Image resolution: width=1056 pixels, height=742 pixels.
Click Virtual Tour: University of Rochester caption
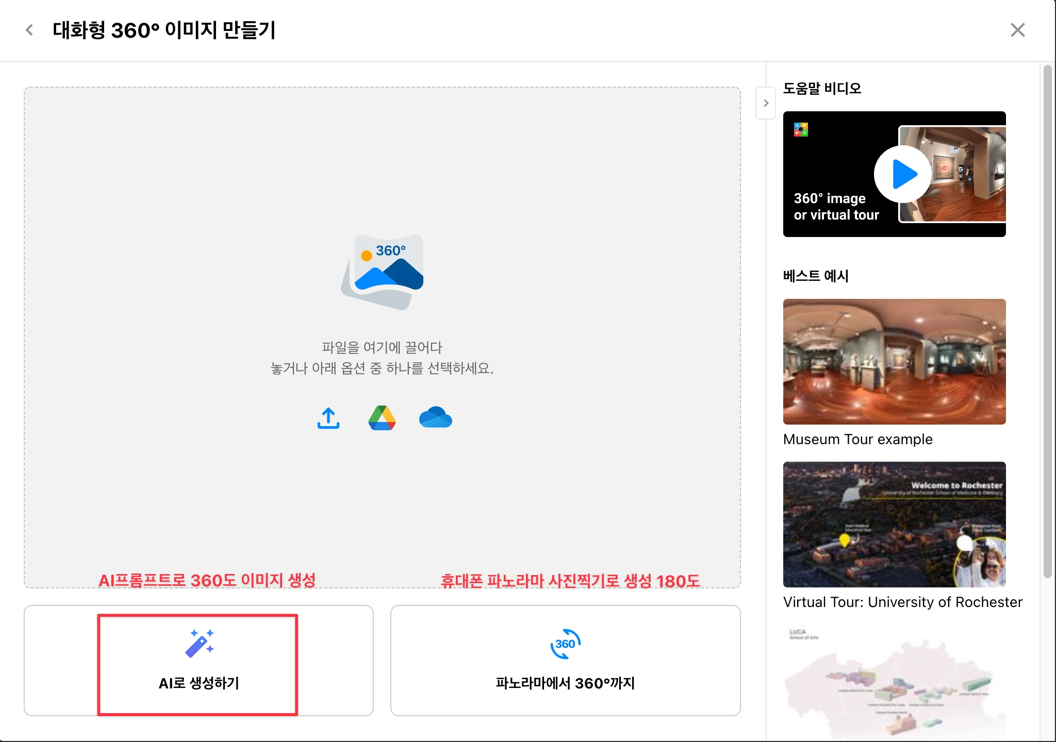click(x=902, y=602)
